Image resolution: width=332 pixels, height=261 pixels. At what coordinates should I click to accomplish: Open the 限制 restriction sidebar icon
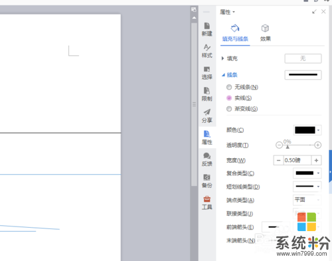207,94
